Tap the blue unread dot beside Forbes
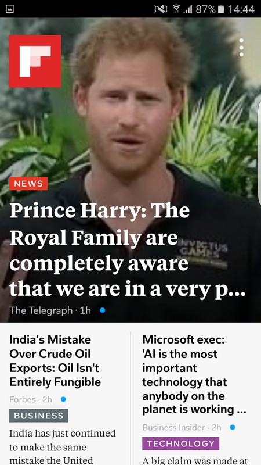 pyautogui.click(x=63, y=399)
